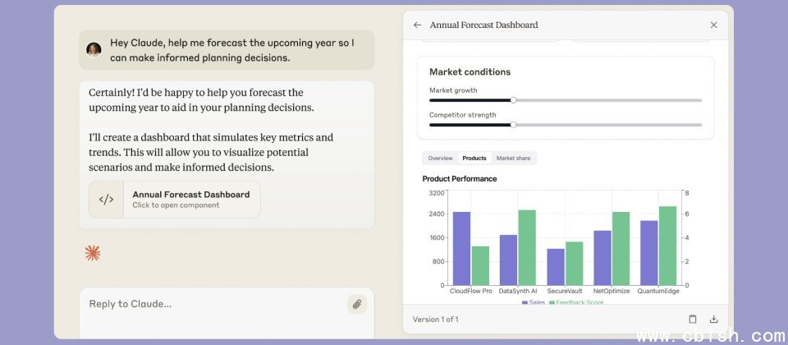Copy artifact with the clipboard icon
The height and width of the screenshot is (345, 788).
tap(693, 320)
